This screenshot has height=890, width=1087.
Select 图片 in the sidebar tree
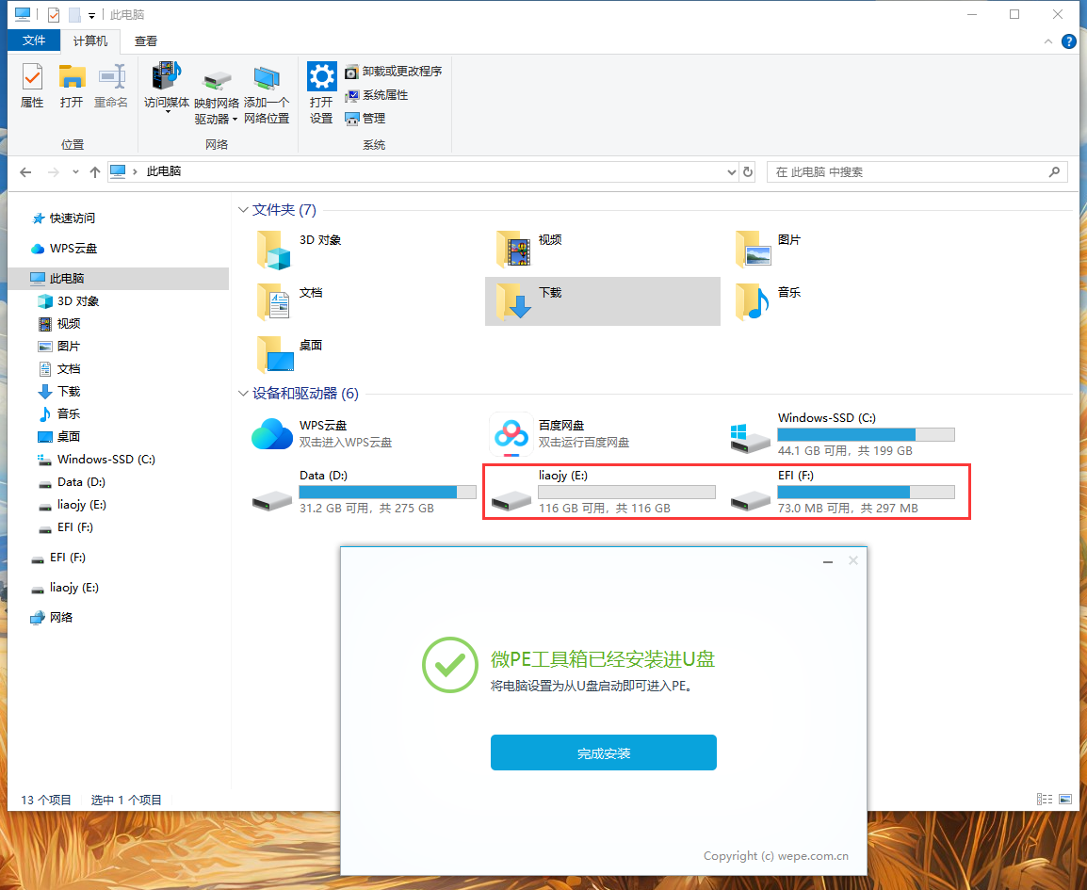(x=59, y=346)
